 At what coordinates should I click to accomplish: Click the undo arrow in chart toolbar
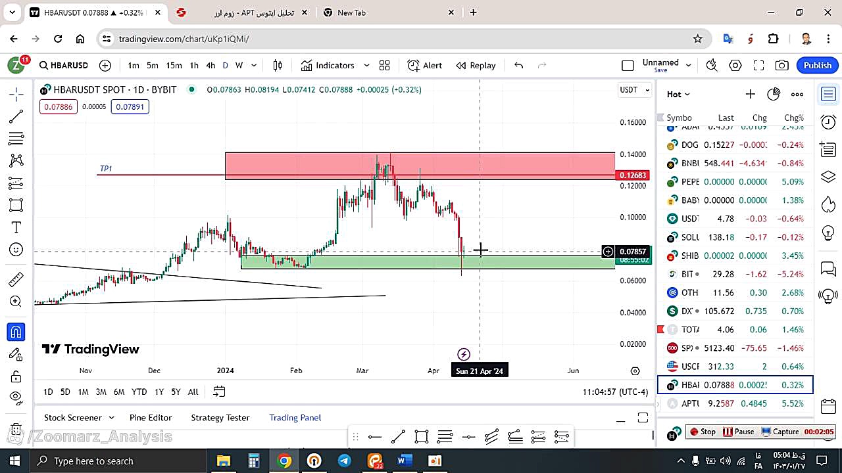point(518,65)
